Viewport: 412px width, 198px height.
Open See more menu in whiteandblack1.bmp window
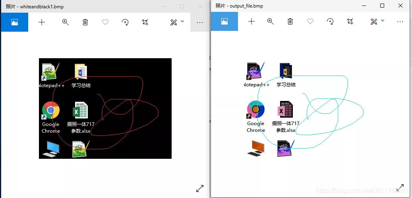coord(200,23)
